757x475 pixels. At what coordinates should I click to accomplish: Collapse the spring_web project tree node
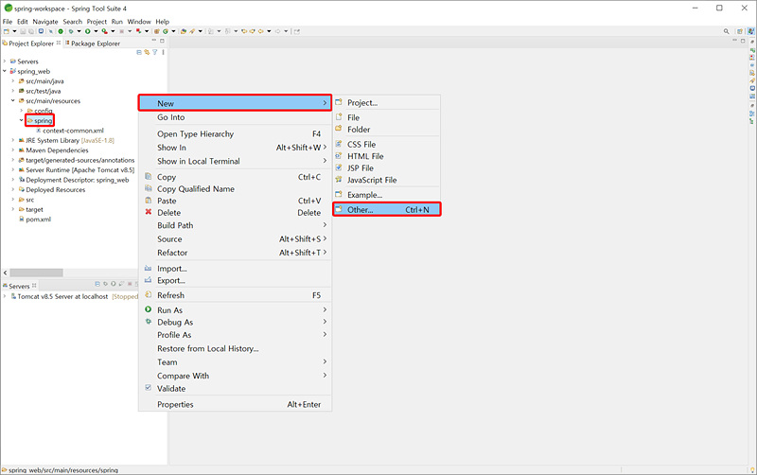click(x=5, y=71)
